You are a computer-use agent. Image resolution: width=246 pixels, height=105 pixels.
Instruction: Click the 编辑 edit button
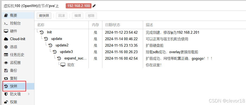(77, 16)
